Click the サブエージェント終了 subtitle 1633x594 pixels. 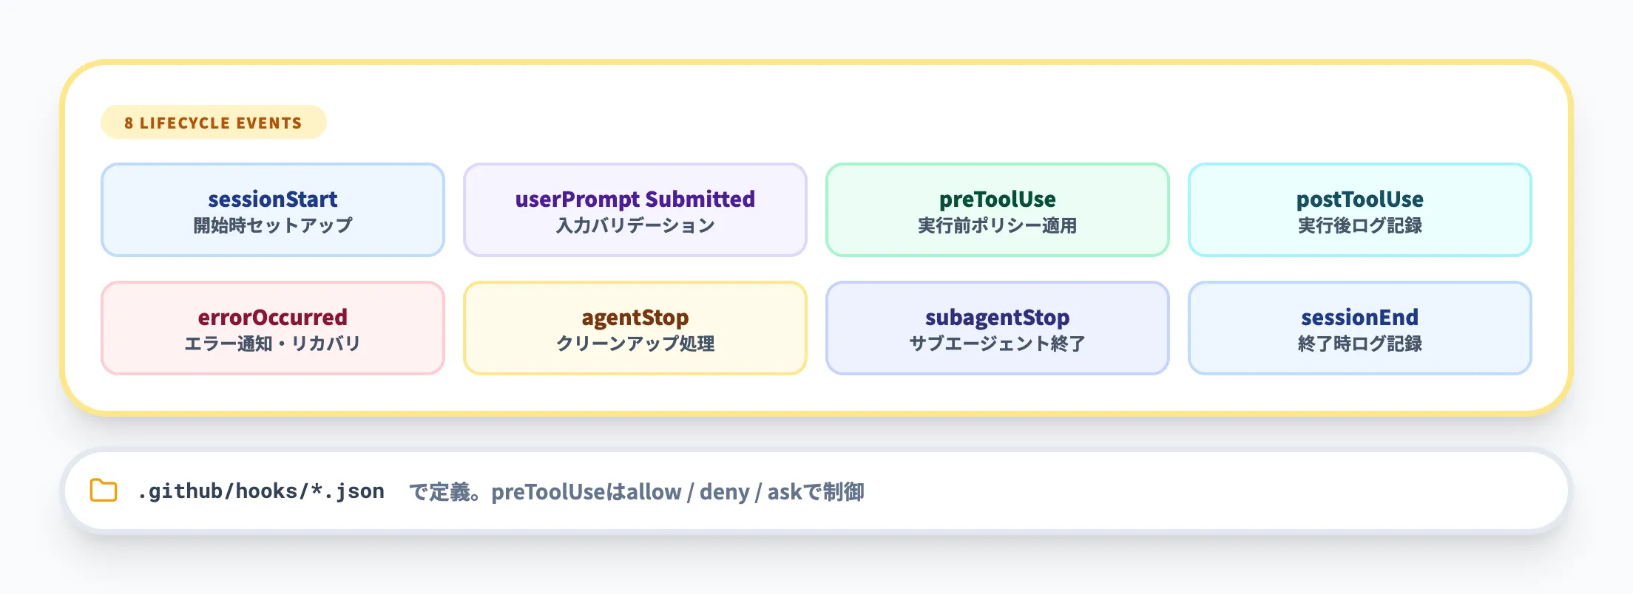[997, 344]
